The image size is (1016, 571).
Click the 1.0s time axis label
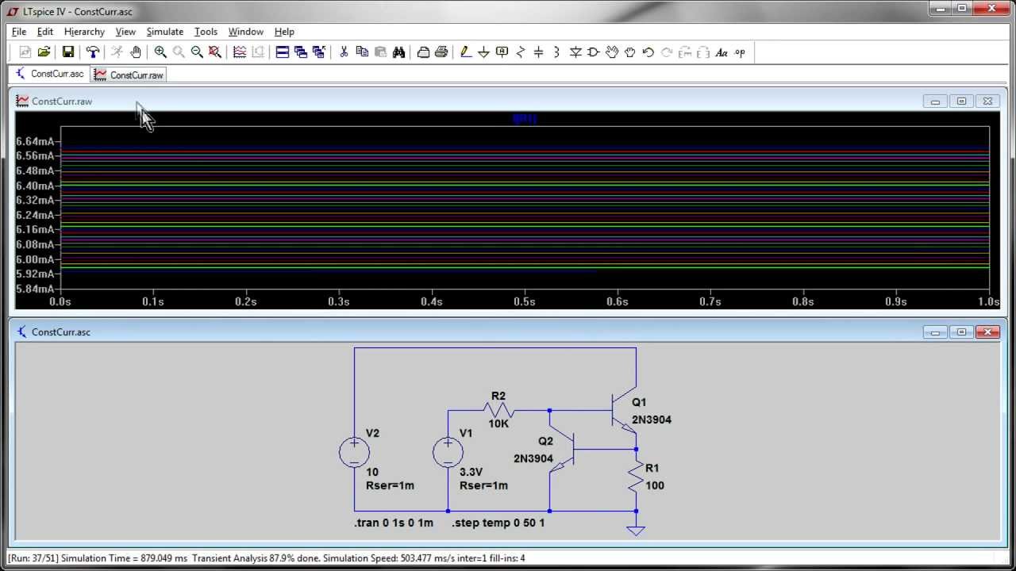point(988,301)
